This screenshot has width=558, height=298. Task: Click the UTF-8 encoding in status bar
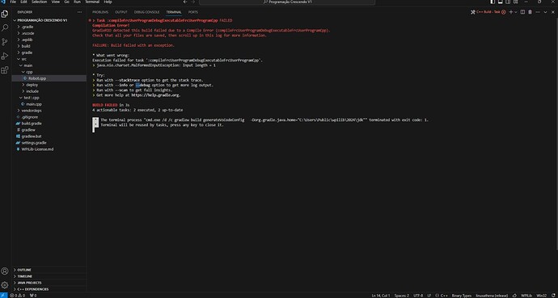click(418, 295)
